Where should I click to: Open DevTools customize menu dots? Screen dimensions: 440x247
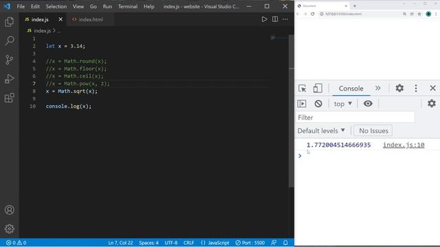[416, 89]
